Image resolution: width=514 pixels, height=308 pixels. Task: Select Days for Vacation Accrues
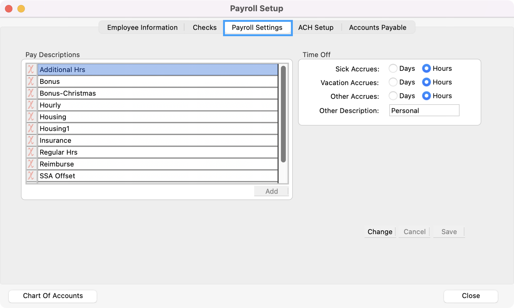[393, 82]
